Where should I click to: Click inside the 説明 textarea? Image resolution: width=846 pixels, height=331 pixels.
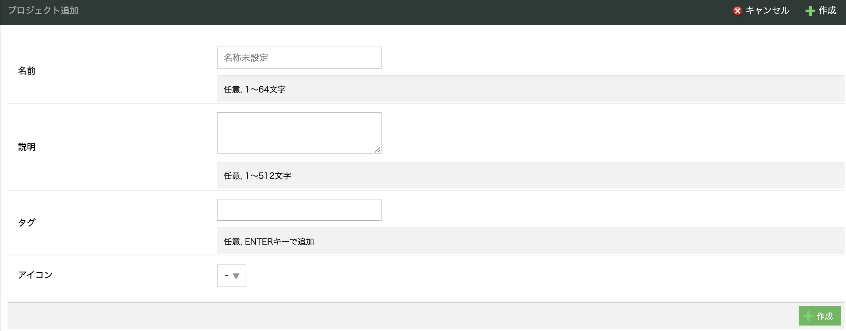299,133
